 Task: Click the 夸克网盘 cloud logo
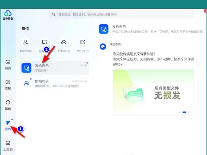tap(8, 13)
